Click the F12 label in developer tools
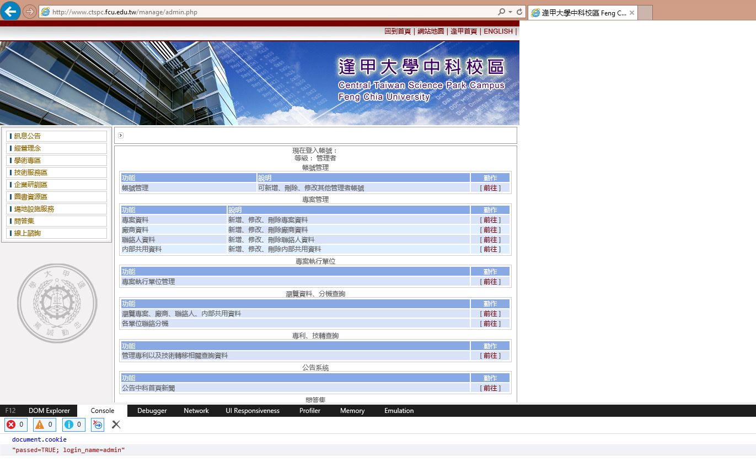Image resolution: width=756 pixels, height=462 pixels. [10, 411]
